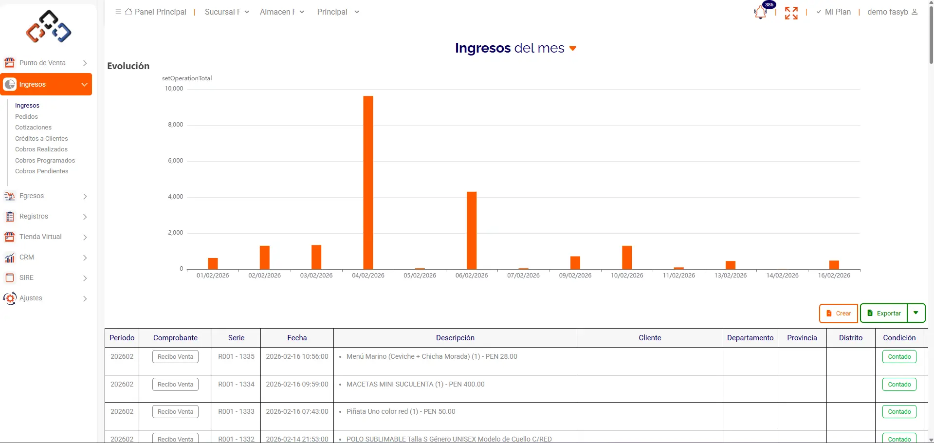Click the hamburger menu icon in top bar
This screenshot has width=934, height=443.
click(118, 12)
